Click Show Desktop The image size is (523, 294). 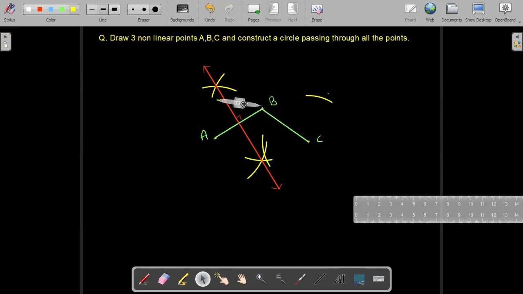click(478, 13)
